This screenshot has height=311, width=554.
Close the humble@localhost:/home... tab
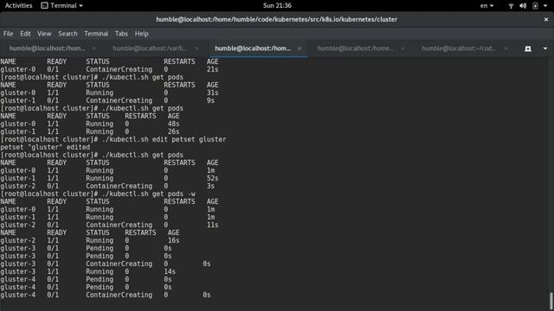(403, 48)
